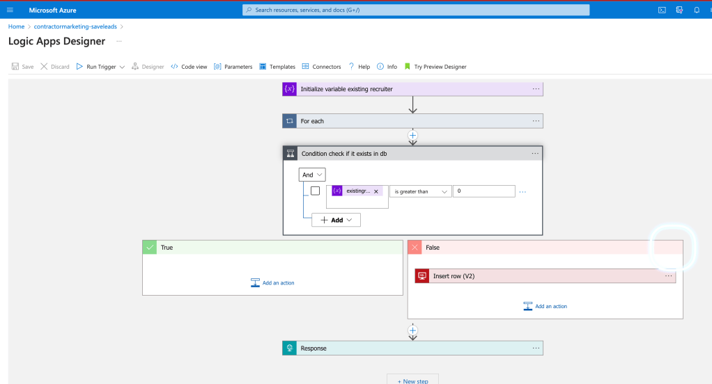Click the Condition step icon
The width and height of the screenshot is (712, 384).
(x=291, y=154)
